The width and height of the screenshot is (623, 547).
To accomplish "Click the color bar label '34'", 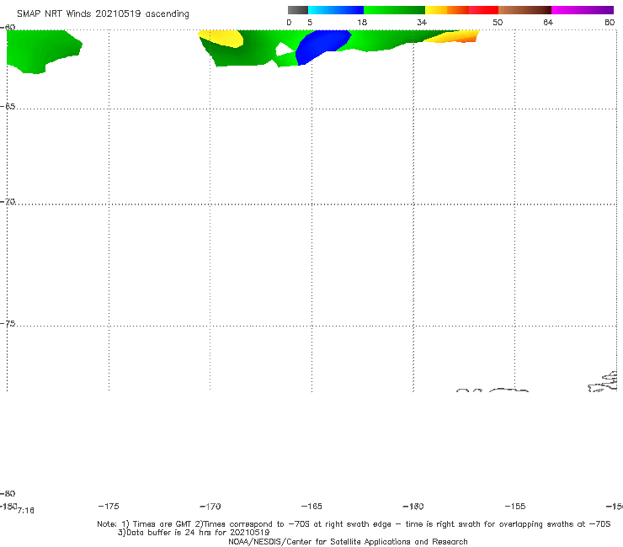I will [x=422, y=22].
